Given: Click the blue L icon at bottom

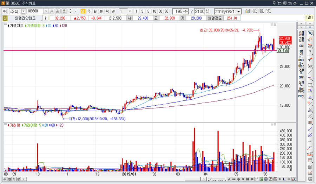Looking at the screenshot, I should coord(284,179).
